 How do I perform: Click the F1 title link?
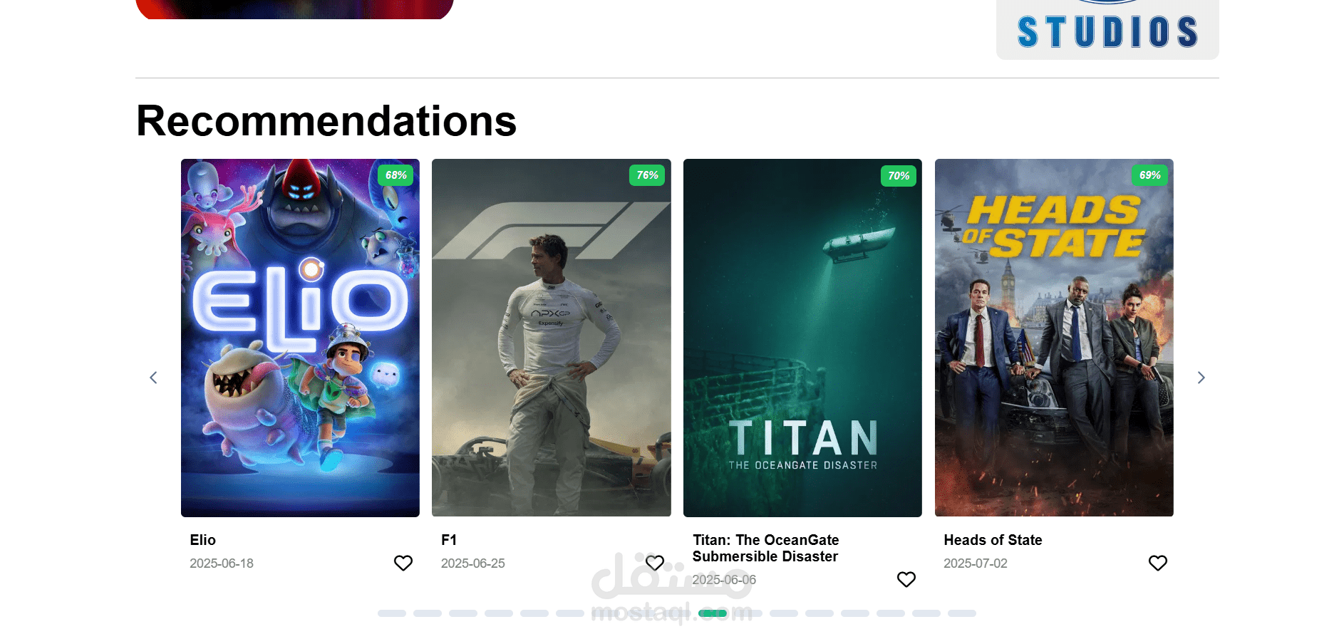tap(449, 540)
